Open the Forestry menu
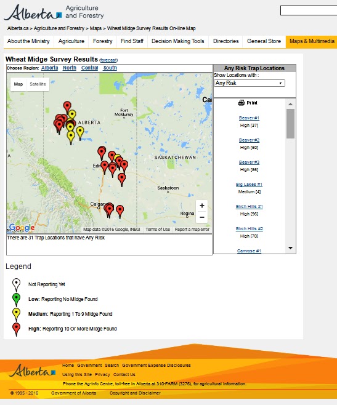This screenshot has height=405, width=337. [103, 41]
